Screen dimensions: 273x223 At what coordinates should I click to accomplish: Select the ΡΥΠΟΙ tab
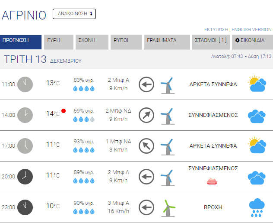coord(126,42)
